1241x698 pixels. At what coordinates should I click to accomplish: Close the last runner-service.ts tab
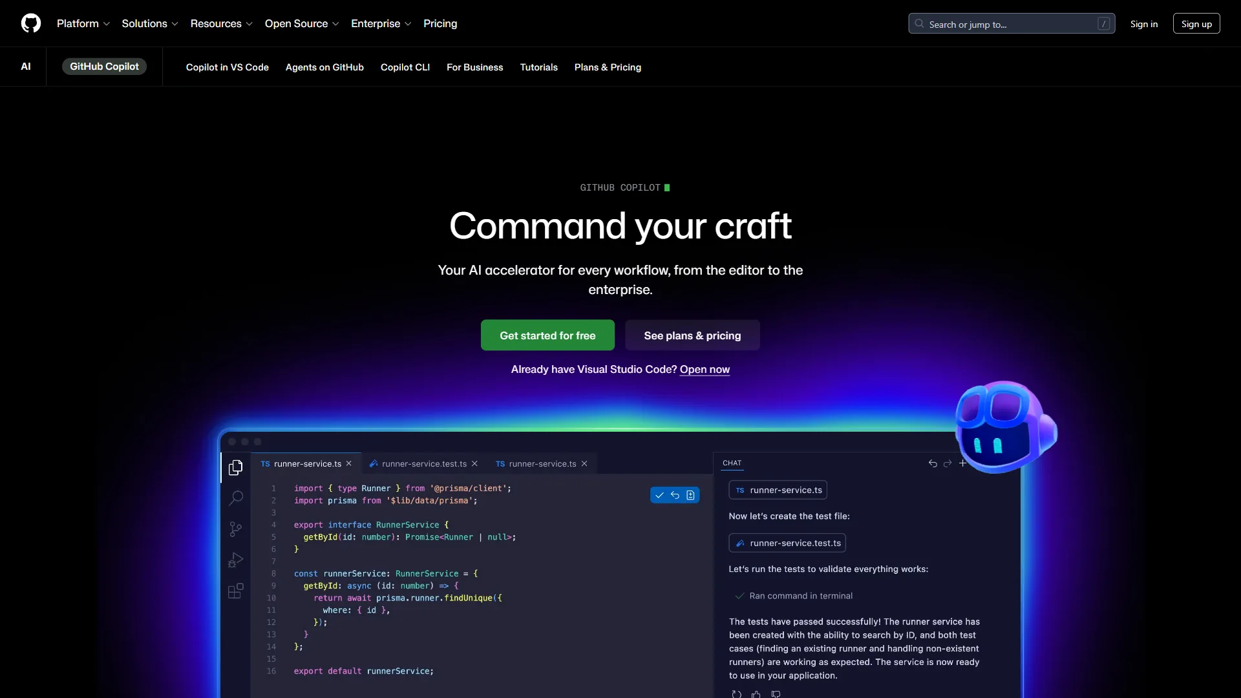coord(584,464)
